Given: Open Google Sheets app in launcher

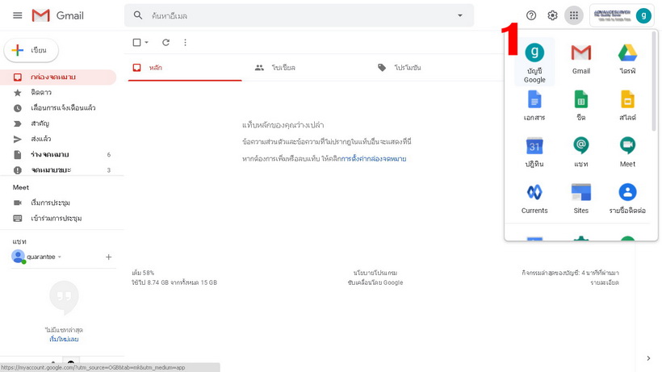Looking at the screenshot, I should pyautogui.click(x=581, y=106).
